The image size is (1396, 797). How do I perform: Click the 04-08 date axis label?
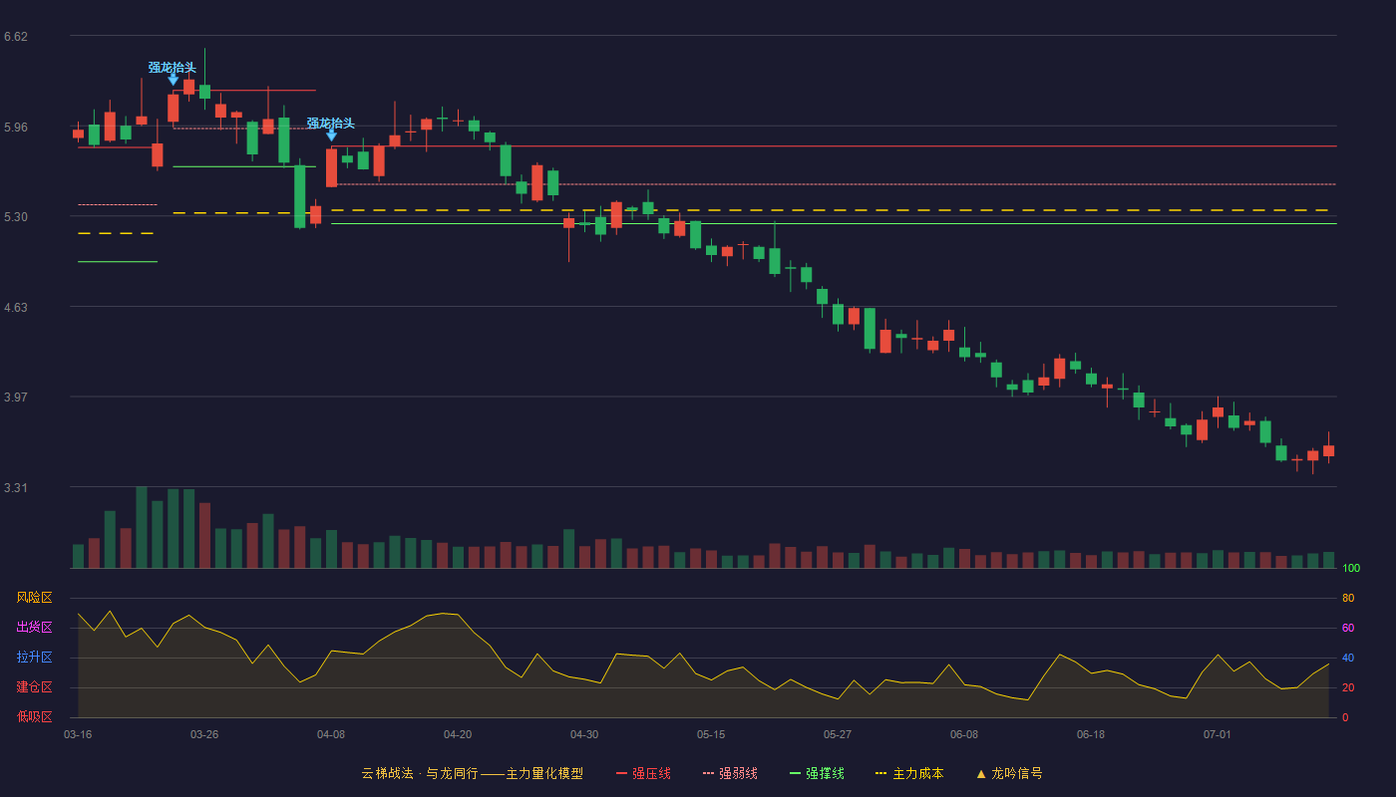pyautogui.click(x=331, y=734)
